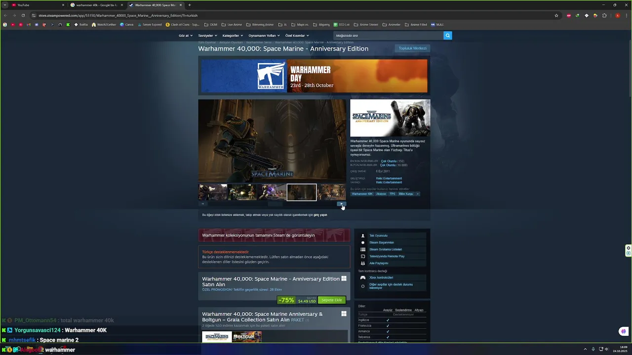The width and height of the screenshot is (632, 355).
Task: Open the Warhammer collection banner link
Action: [274, 235]
